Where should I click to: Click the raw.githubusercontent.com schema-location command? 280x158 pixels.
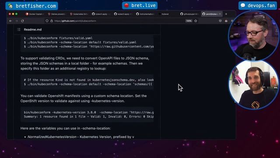89,47
